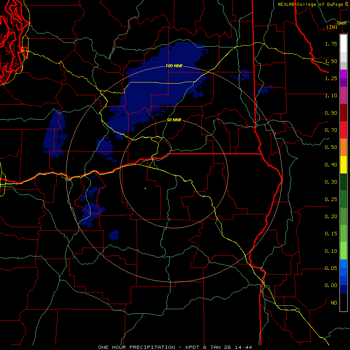This screenshot has height=350, width=350.
Task: Click the 0.05 legend value
Action: tap(331, 268)
